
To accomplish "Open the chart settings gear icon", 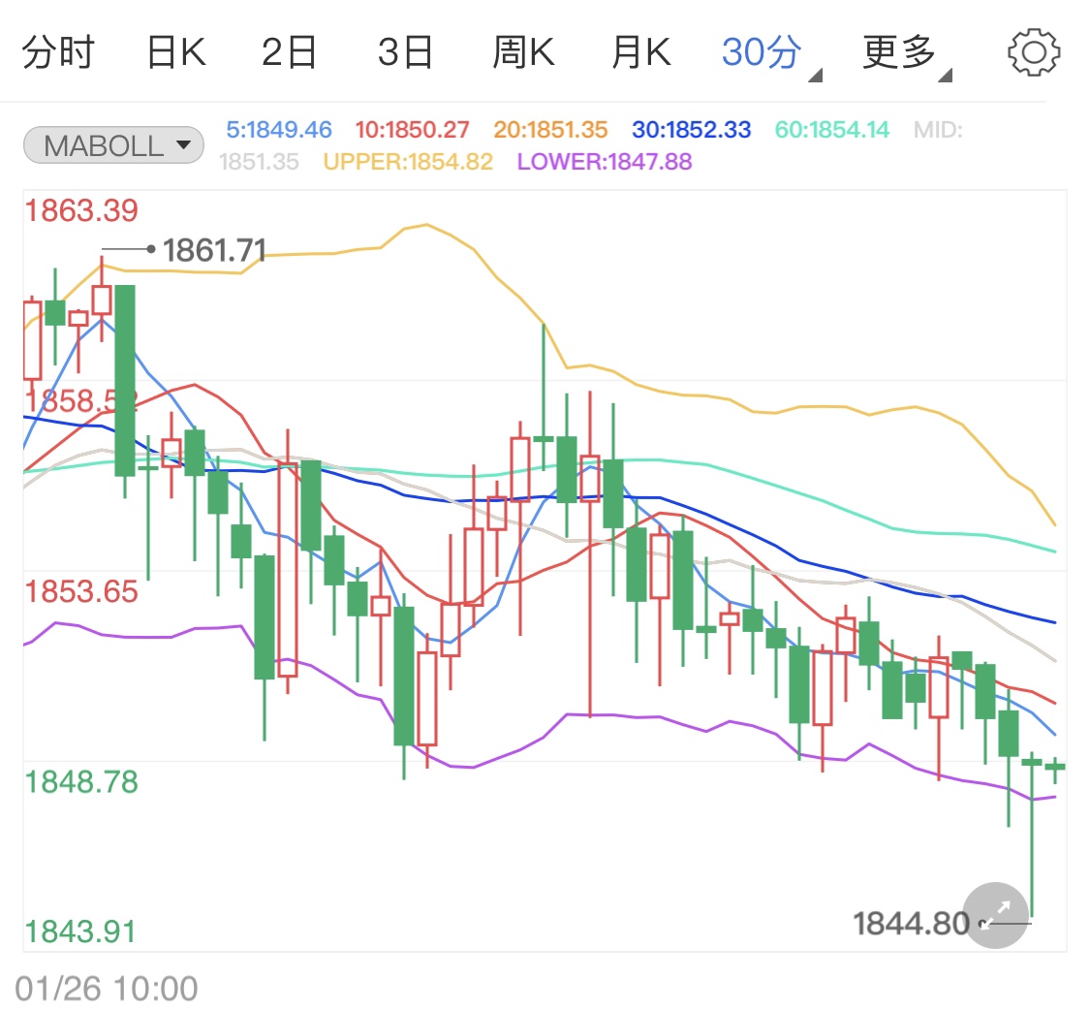I will pyautogui.click(x=1033, y=52).
